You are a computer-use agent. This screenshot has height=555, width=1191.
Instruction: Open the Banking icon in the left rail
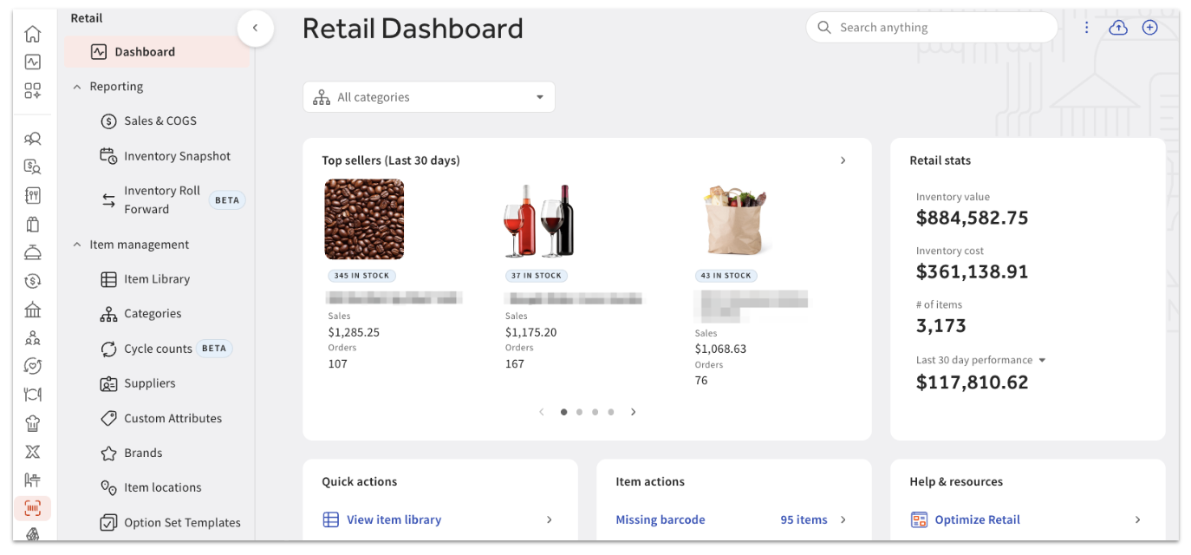(x=33, y=309)
